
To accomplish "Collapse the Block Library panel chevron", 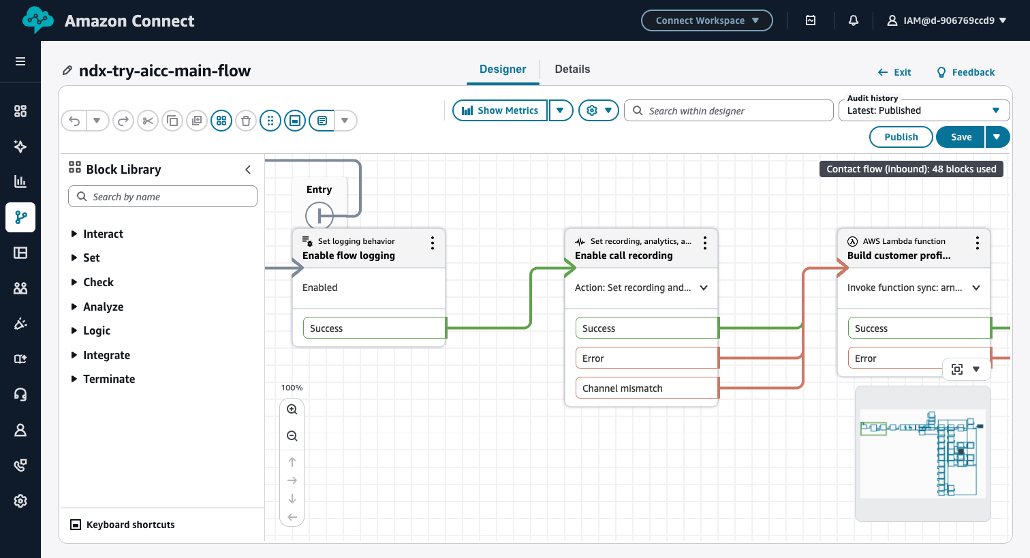I will [248, 170].
